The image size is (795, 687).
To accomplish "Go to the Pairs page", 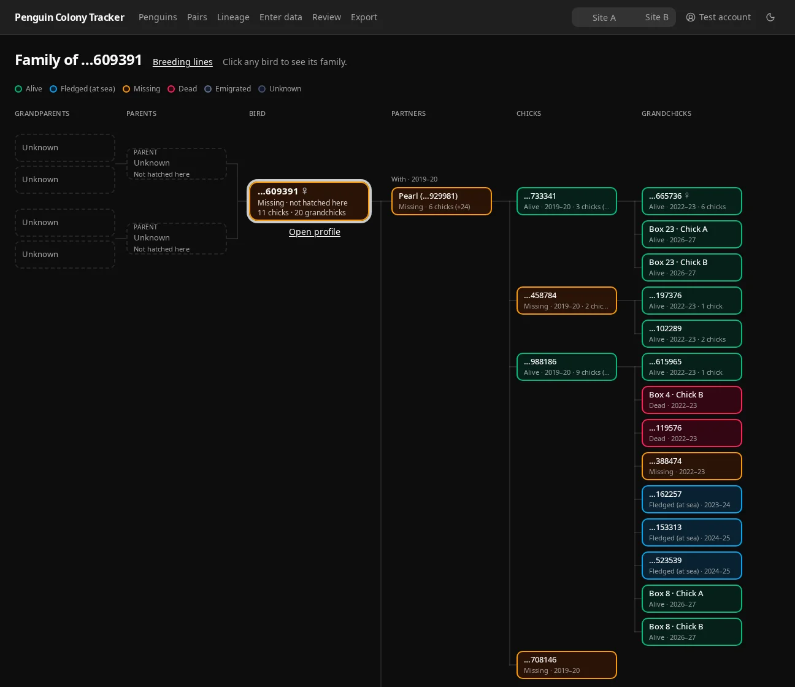I will coord(197,17).
